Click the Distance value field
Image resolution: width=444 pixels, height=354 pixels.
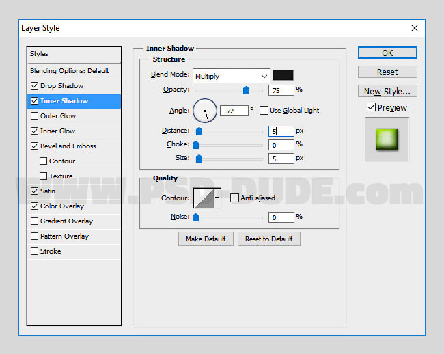click(281, 131)
